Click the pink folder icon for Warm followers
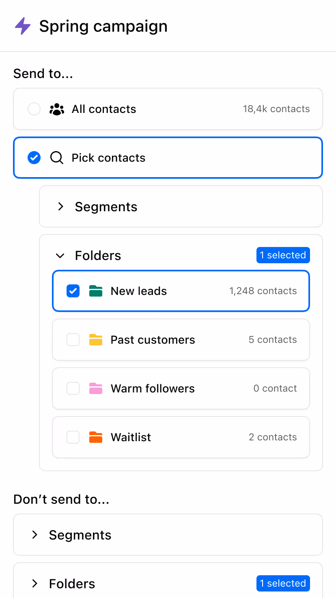The width and height of the screenshot is (336, 598). click(x=95, y=388)
